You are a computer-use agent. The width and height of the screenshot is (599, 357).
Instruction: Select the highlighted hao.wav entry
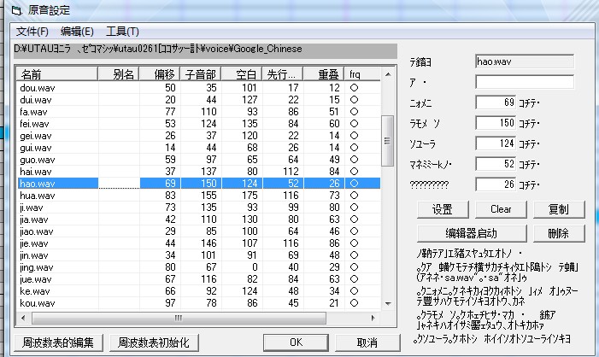[x=198, y=184]
